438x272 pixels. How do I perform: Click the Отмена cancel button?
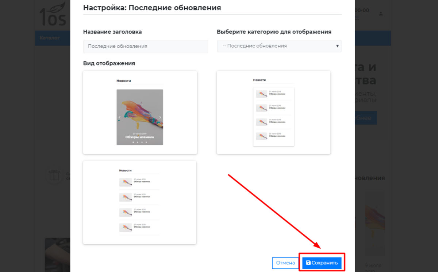click(285, 263)
